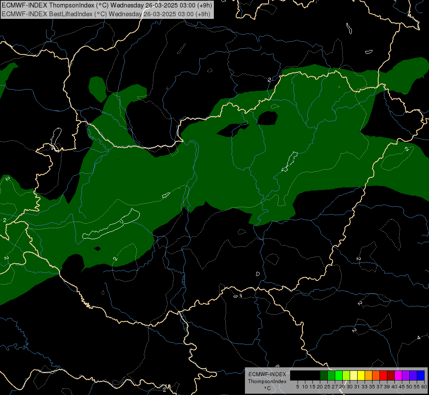Click the legend scale value 37

click(x=379, y=387)
